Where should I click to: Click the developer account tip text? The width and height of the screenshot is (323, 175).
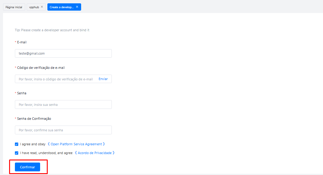point(52,30)
